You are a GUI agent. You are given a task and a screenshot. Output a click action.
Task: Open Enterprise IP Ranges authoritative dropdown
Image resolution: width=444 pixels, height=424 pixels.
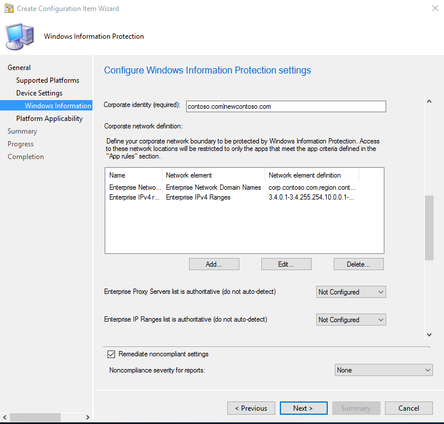coord(351,320)
